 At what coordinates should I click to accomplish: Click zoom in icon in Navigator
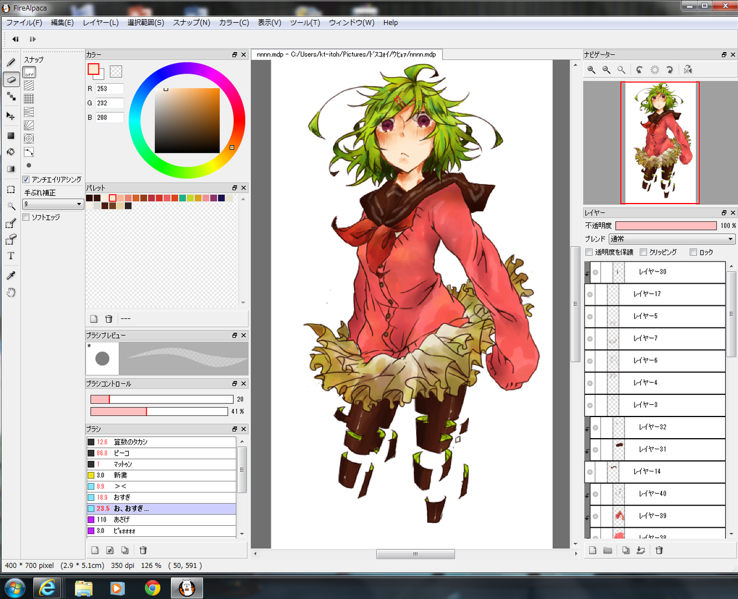[x=592, y=70]
